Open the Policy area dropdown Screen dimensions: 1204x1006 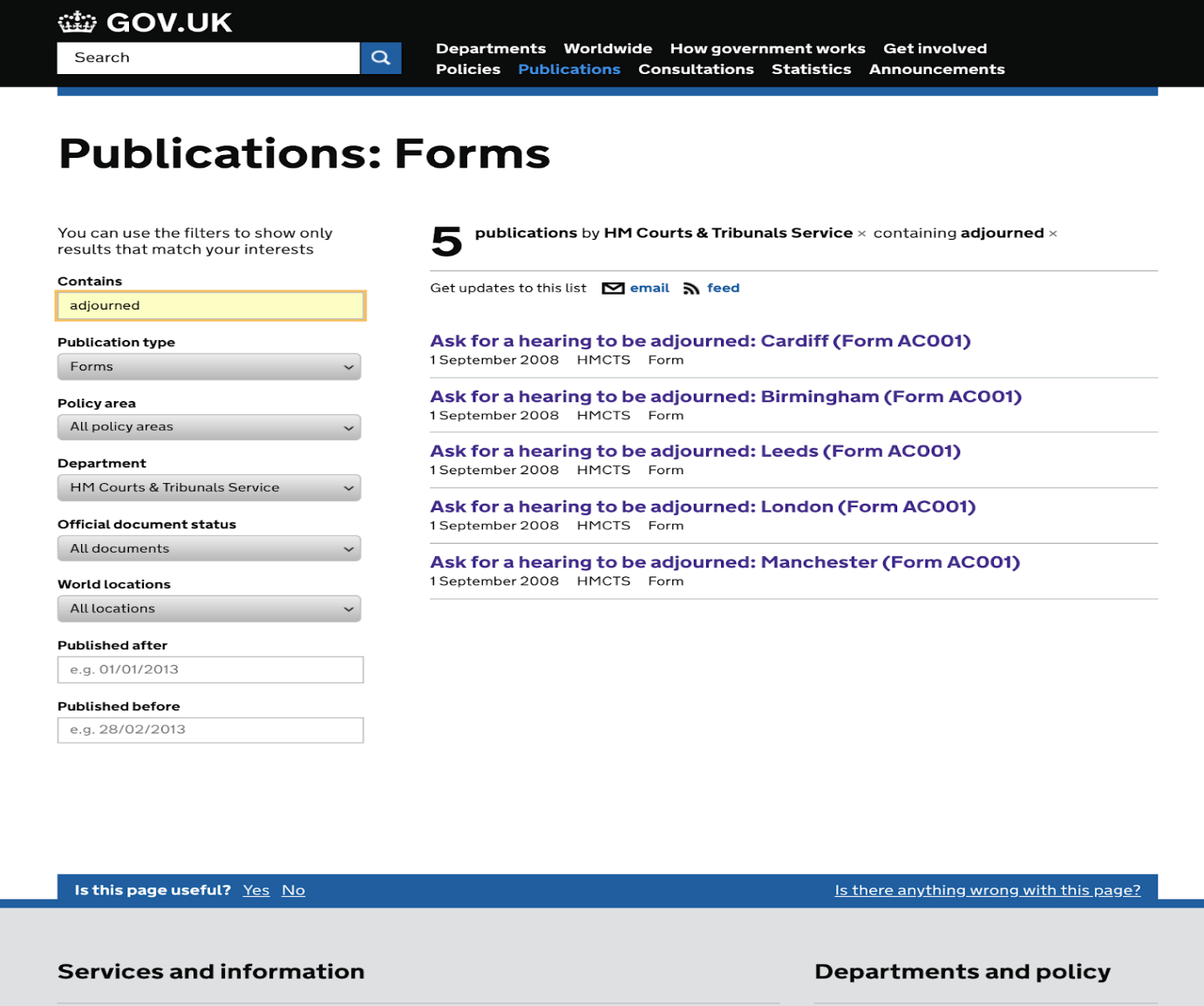(x=209, y=427)
